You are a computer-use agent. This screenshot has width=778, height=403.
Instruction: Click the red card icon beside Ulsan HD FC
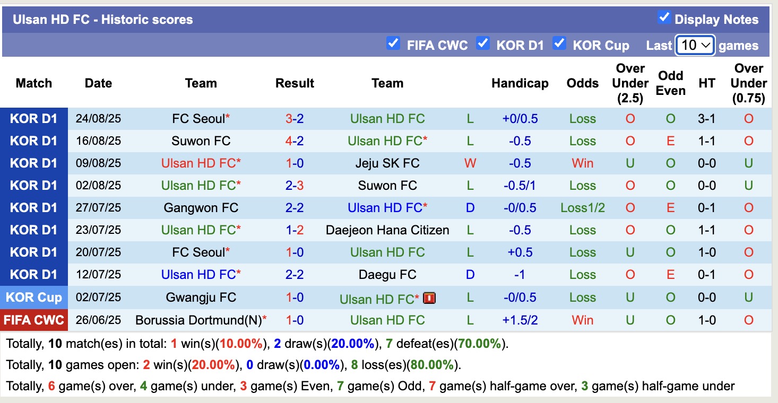(x=429, y=298)
